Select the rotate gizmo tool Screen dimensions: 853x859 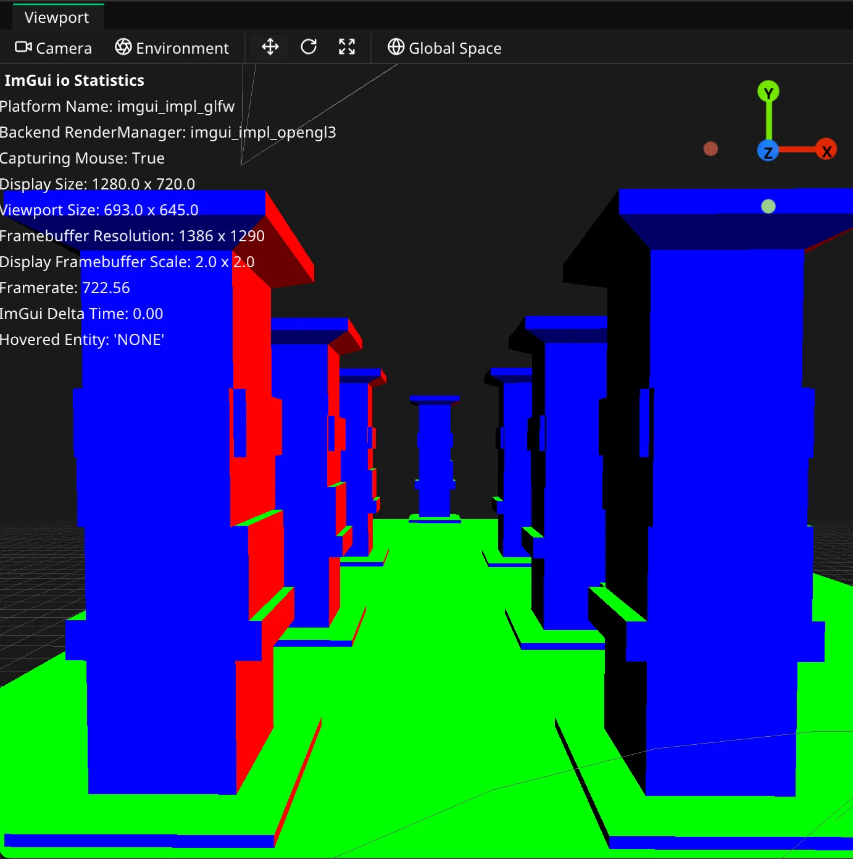309,47
